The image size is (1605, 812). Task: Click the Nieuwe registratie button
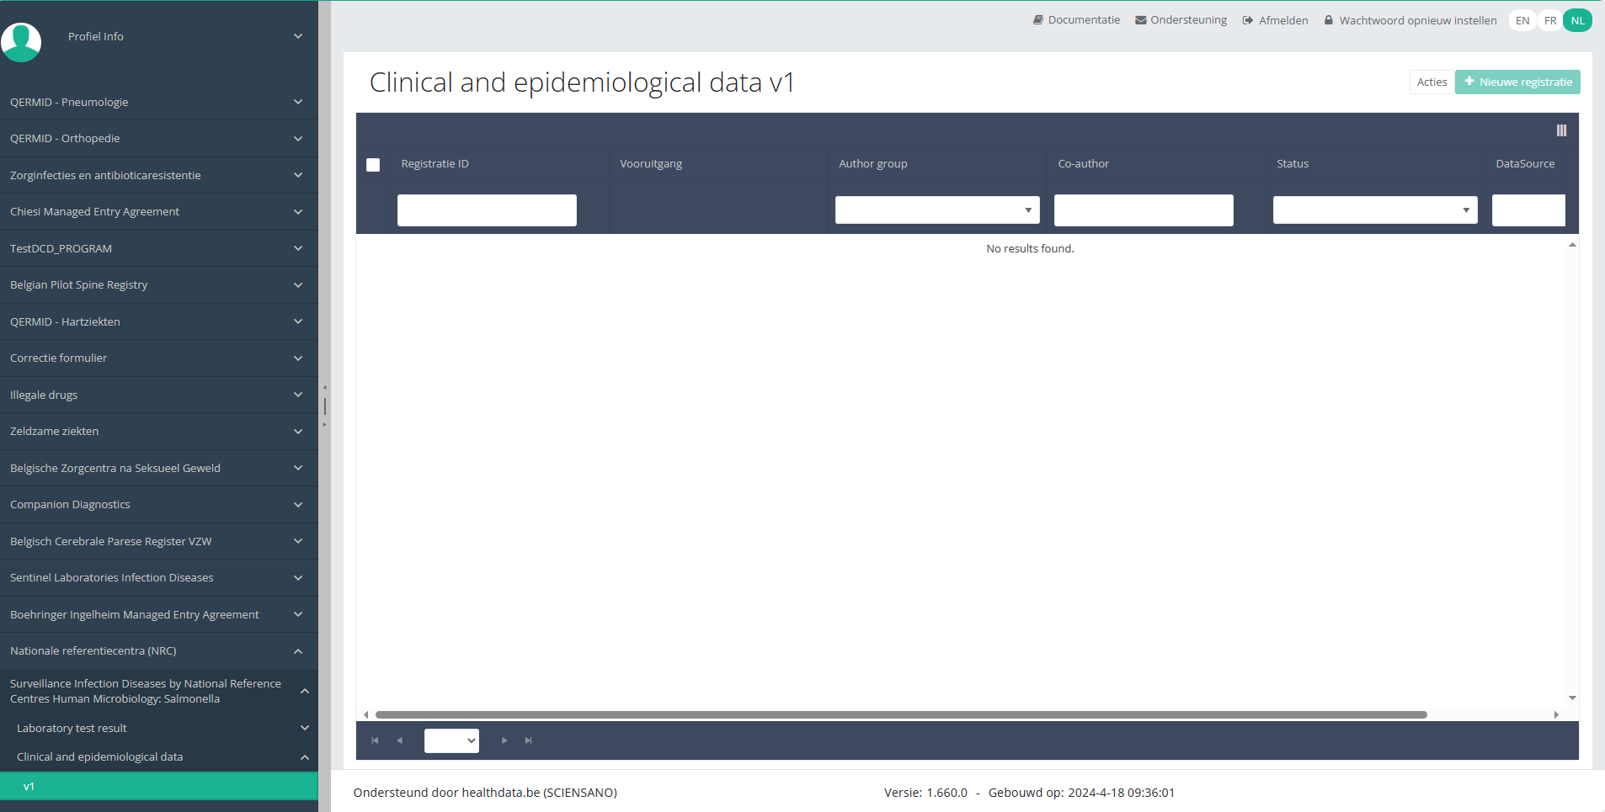pyautogui.click(x=1517, y=82)
